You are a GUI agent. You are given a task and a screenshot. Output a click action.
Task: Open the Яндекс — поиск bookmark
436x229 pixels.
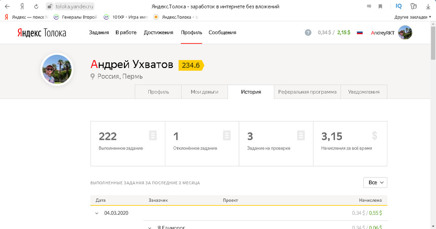(26, 17)
